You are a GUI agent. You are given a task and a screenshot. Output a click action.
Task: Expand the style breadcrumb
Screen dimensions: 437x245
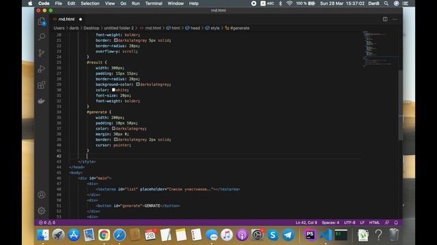(212, 28)
